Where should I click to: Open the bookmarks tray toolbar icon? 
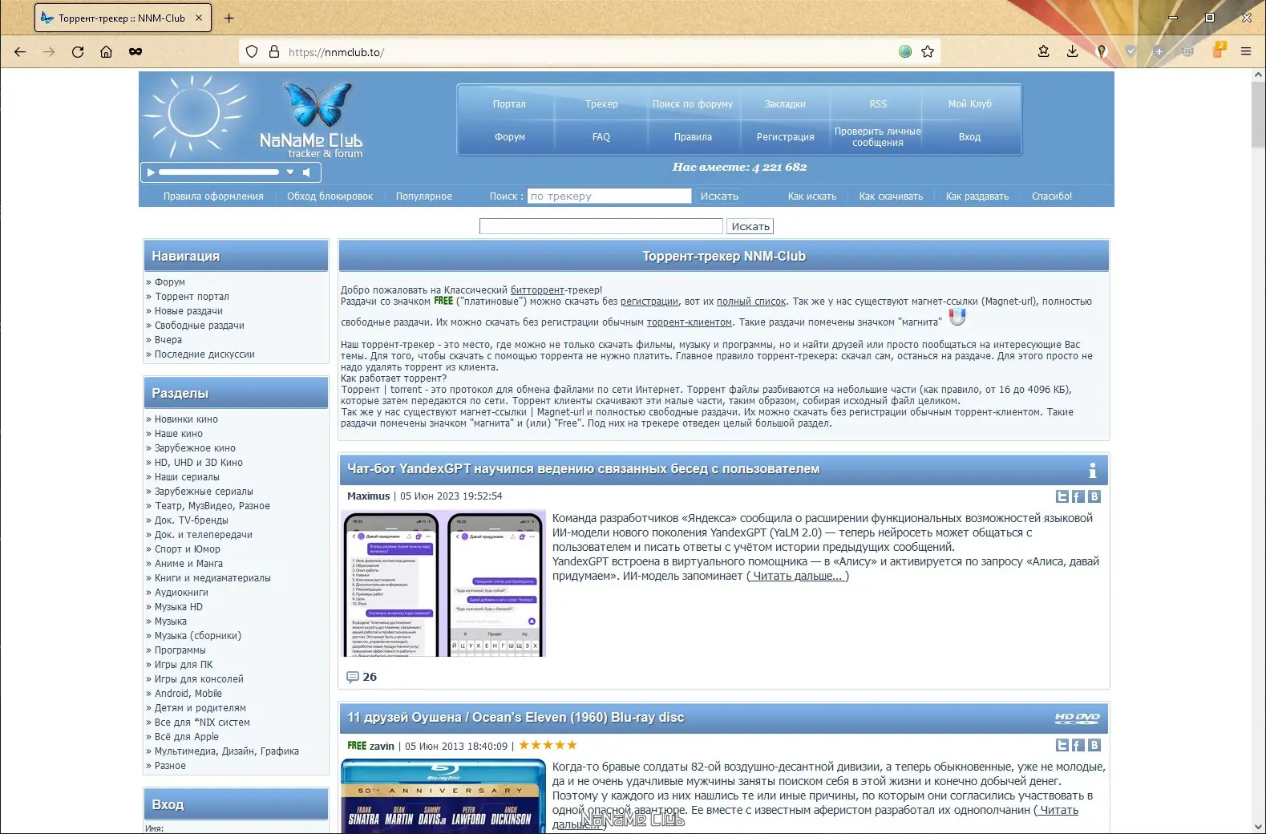(x=1043, y=51)
